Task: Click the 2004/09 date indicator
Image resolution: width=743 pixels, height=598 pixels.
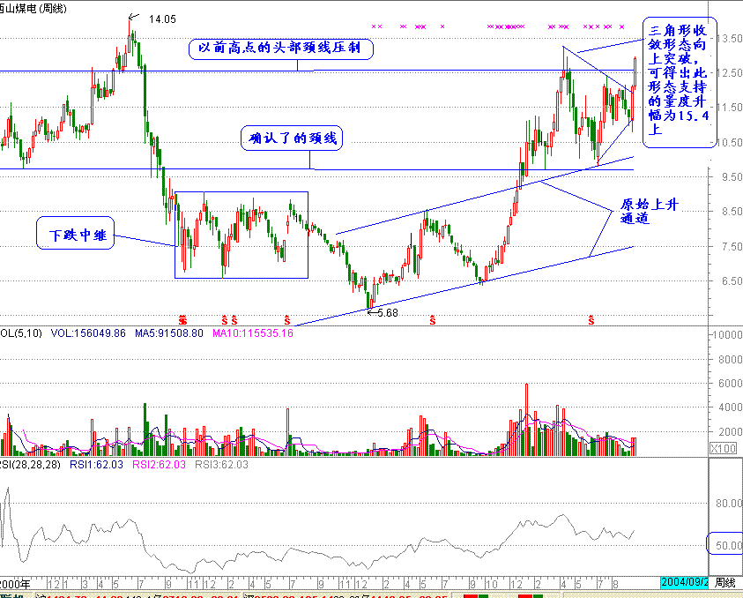Action: coord(686,583)
